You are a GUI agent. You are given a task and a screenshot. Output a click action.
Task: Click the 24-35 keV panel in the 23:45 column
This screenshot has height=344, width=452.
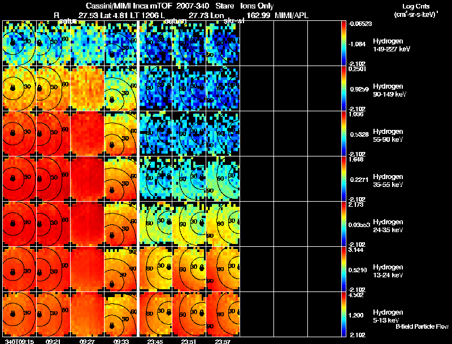155,224
